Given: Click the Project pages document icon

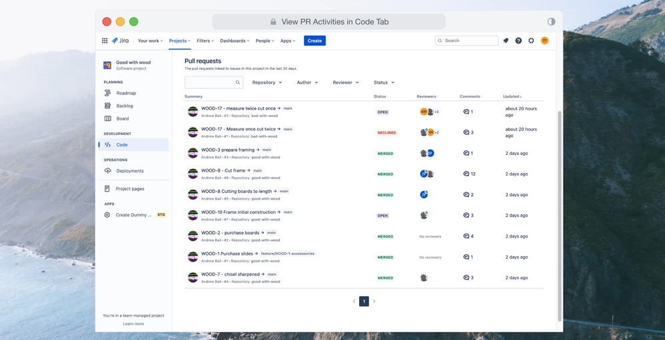Looking at the screenshot, I should click(x=107, y=189).
